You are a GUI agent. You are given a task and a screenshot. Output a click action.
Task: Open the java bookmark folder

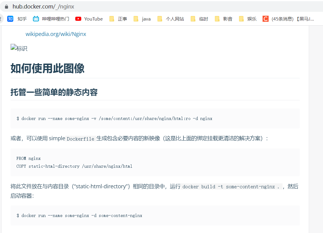pyautogui.click(x=142, y=19)
